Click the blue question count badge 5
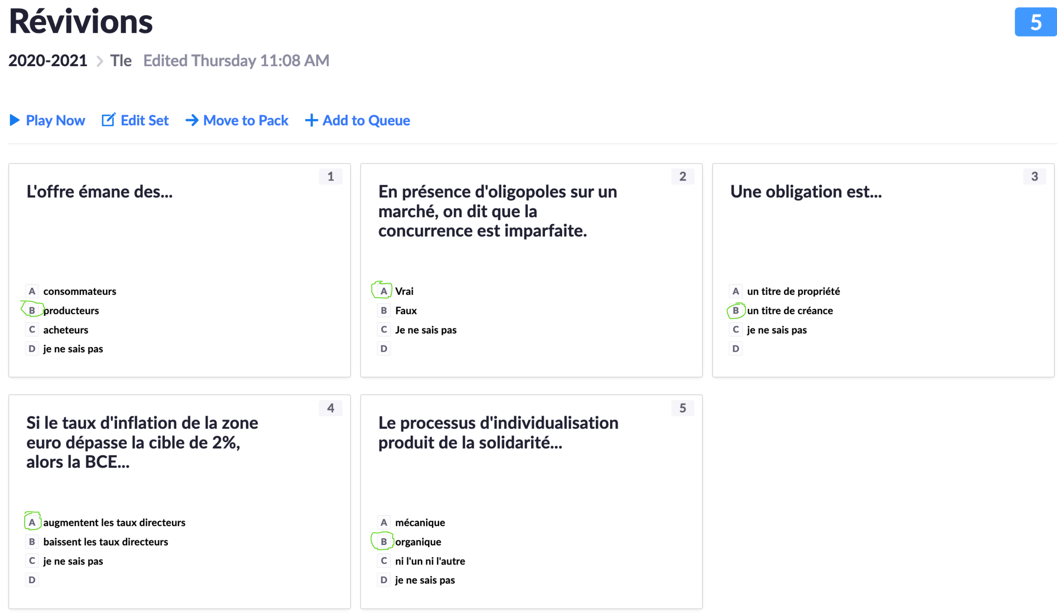Image resolution: width=1057 pixels, height=616 pixels. tap(1036, 22)
